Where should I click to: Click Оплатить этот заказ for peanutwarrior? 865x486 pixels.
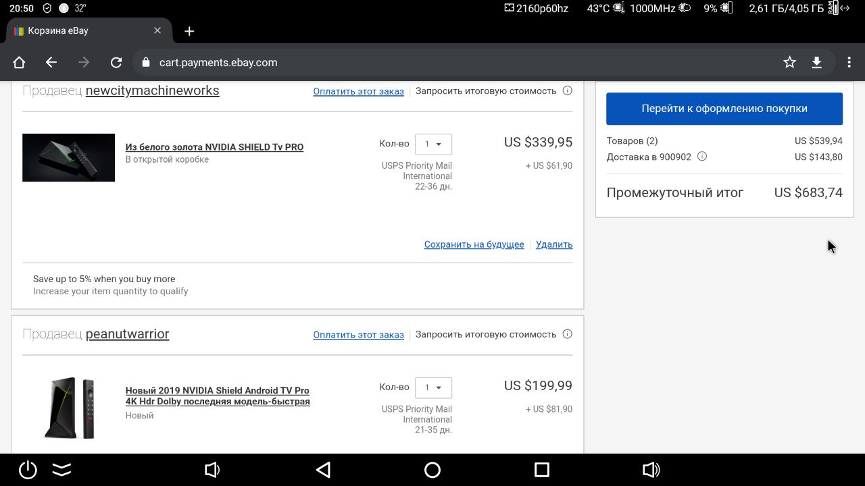coord(358,335)
